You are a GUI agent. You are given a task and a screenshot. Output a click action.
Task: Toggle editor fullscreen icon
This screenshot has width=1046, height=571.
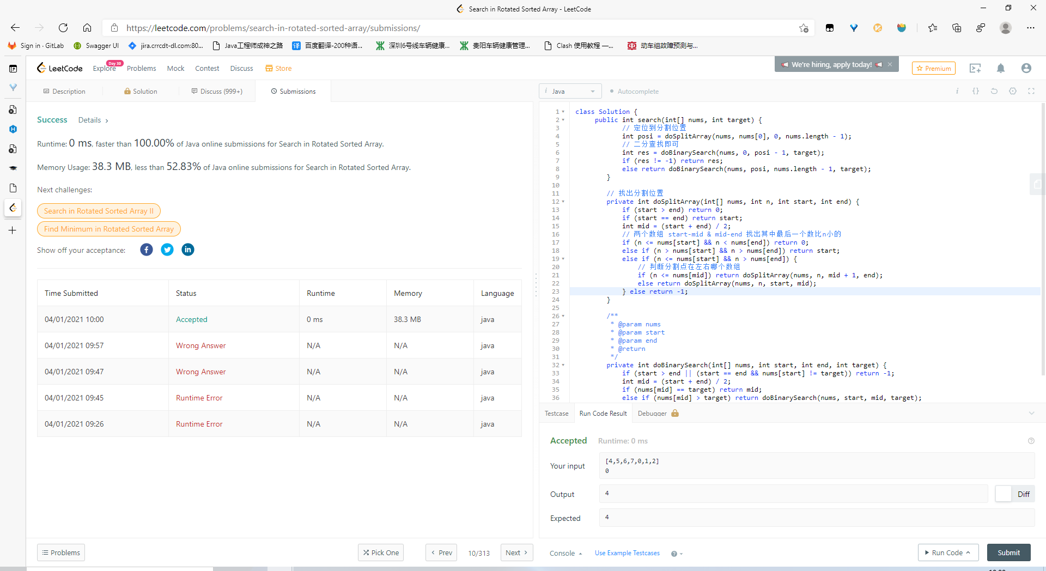point(1031,91)
